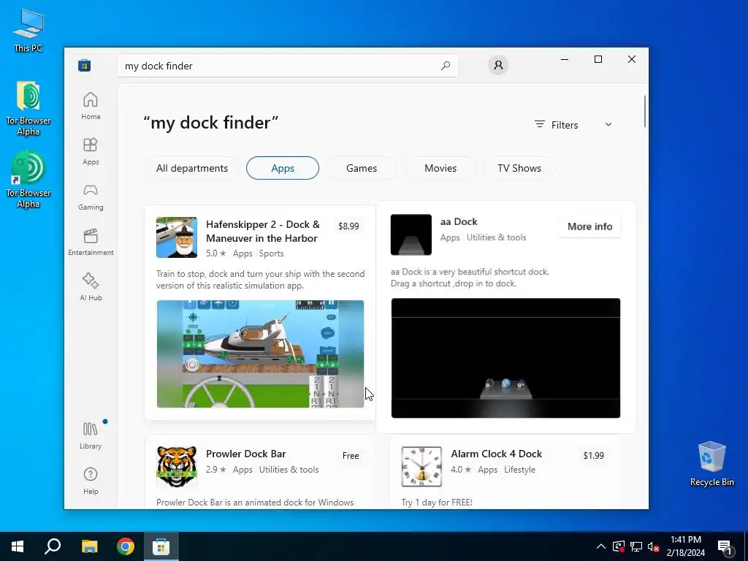The image size is (748, 561).
Task: Click Microsoft Store taskbar icon
Action: [x=161, y=546]
